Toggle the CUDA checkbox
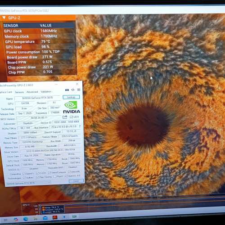This screenshot has height=225, width=225. 37,173
